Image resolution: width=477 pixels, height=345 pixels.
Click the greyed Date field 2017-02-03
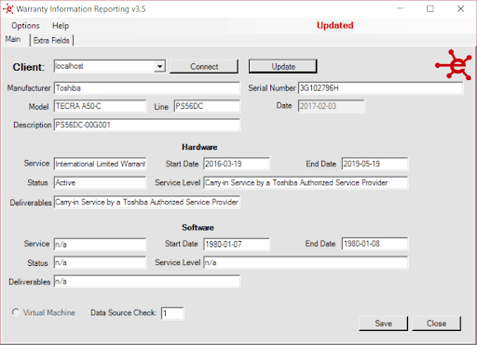tap(331, 106)
